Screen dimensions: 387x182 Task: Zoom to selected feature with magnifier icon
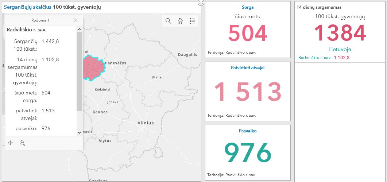point(23,143)
